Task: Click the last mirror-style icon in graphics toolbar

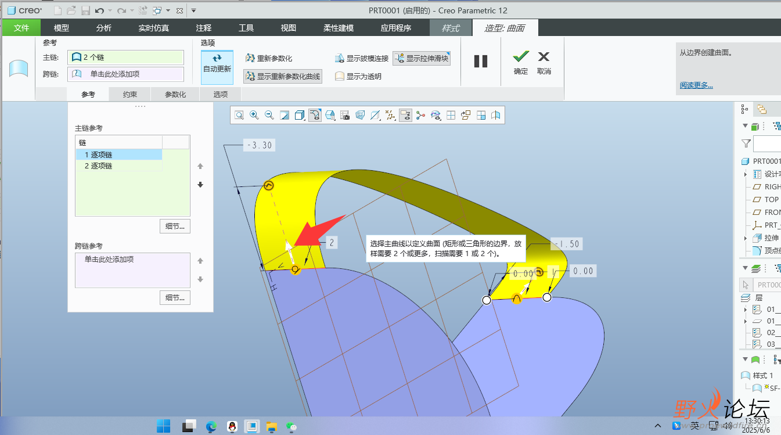Action: tap(496, 116)
